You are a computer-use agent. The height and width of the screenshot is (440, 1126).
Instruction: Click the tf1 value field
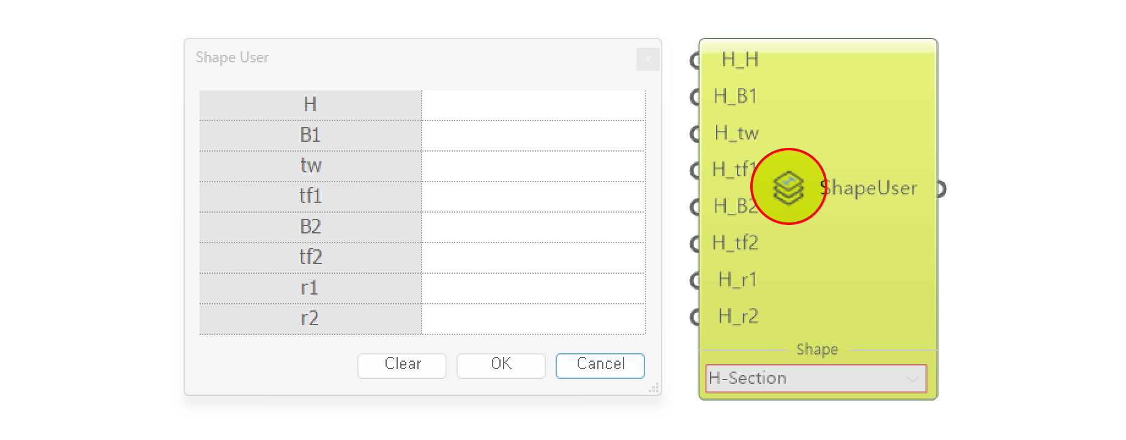[x=533, y=197]
